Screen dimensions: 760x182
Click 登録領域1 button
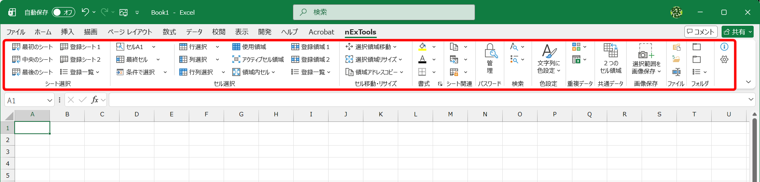point(311,47)
